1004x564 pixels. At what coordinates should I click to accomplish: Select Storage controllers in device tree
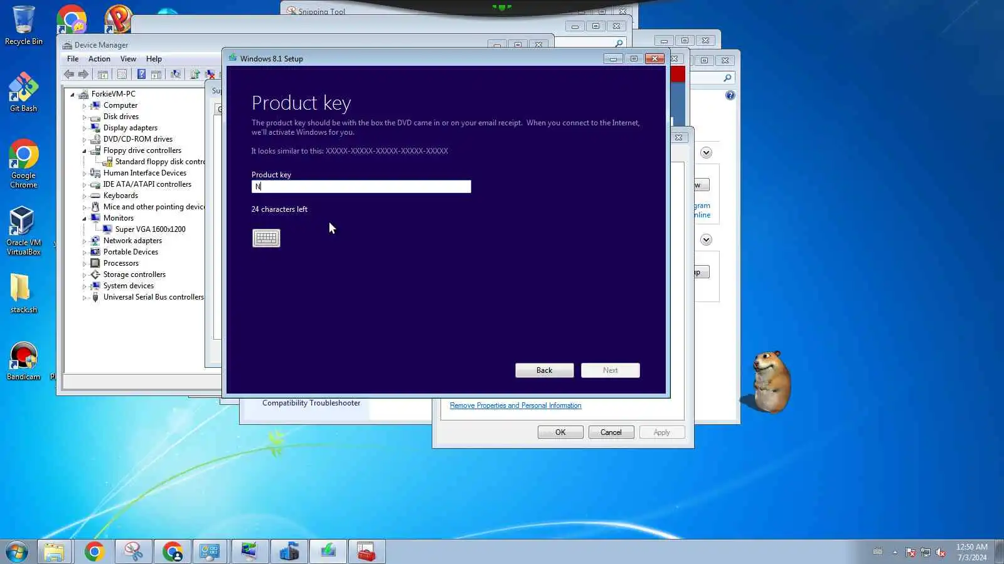point(134,274)
